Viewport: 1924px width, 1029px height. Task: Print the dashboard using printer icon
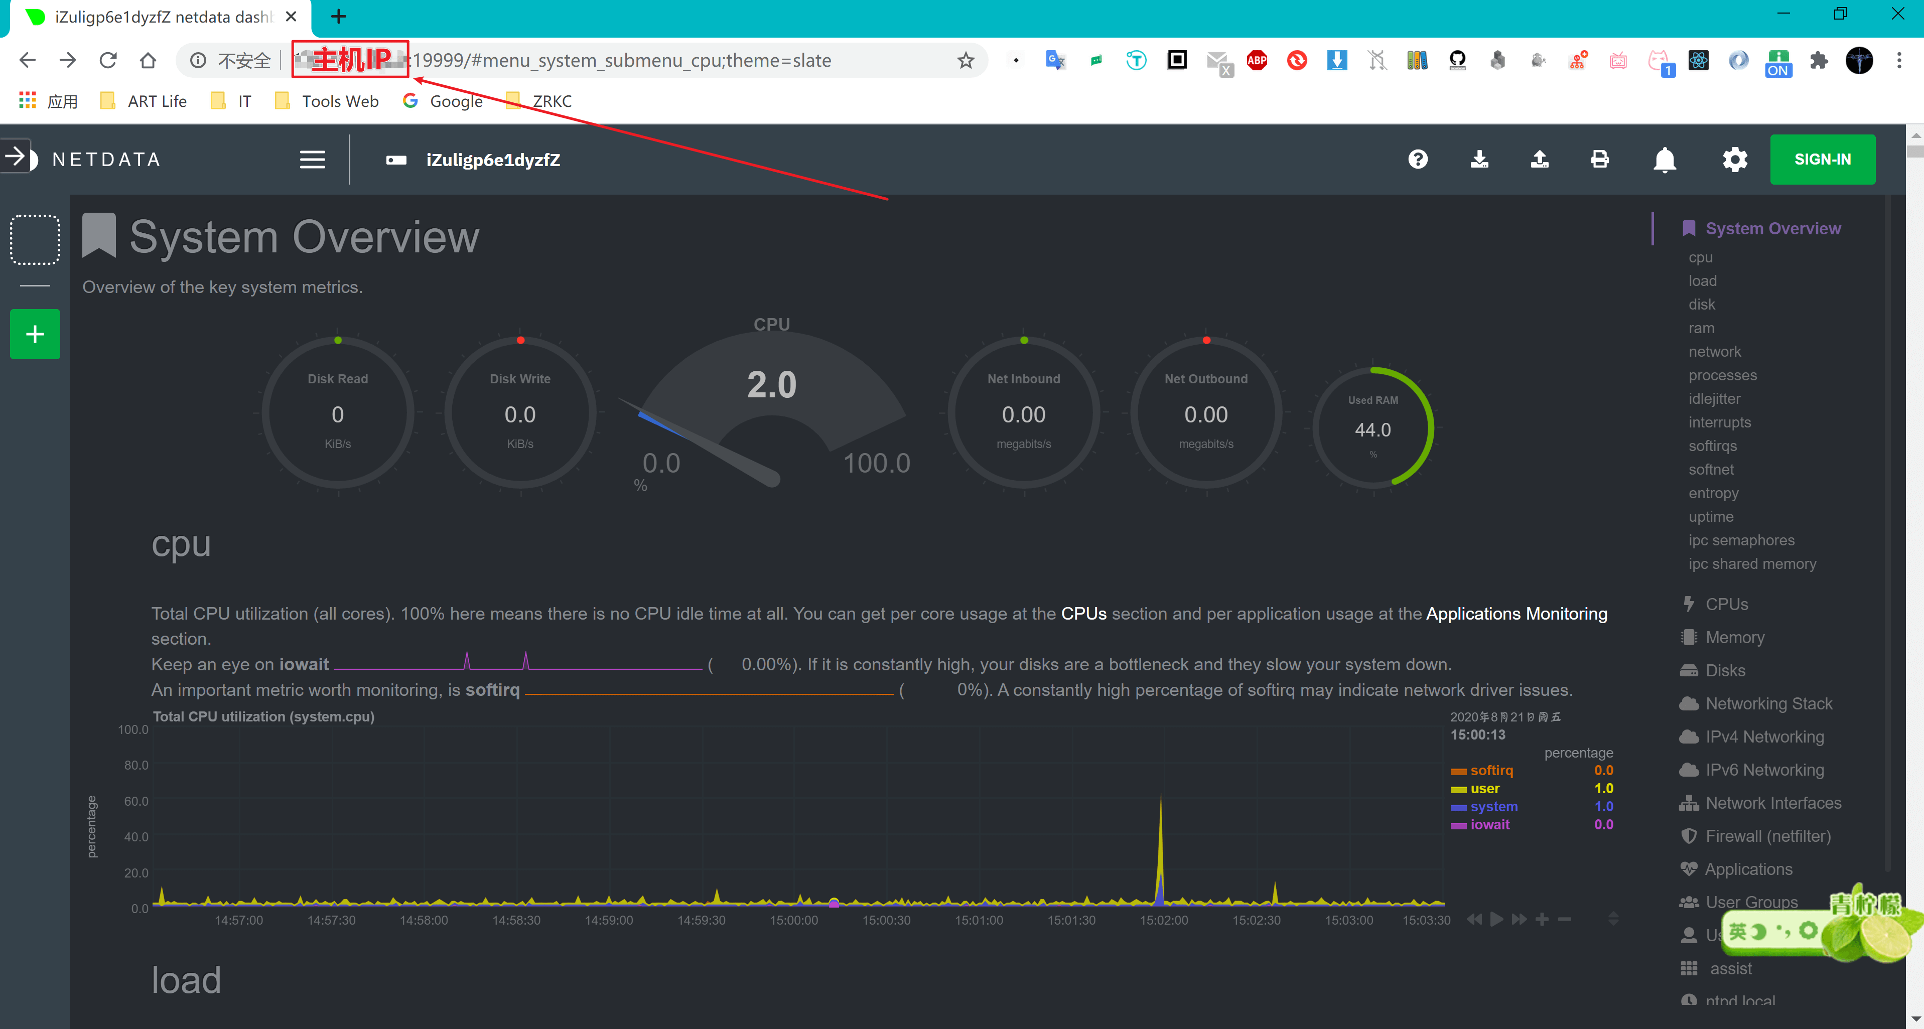(1600, 159)
